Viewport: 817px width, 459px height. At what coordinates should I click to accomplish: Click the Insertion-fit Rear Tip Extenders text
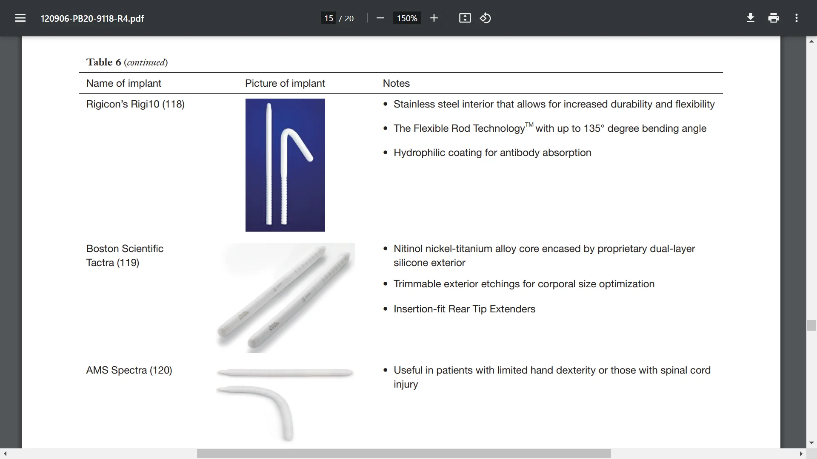coord(464,309)
